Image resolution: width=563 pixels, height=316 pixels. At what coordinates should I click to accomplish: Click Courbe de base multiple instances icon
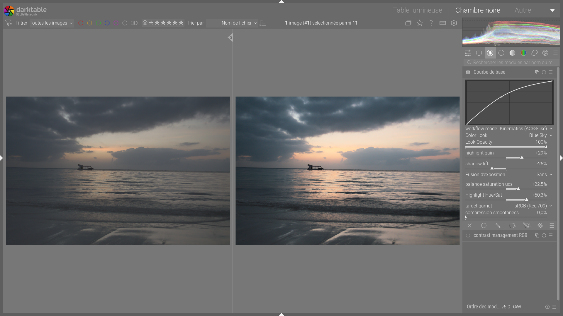537,72
